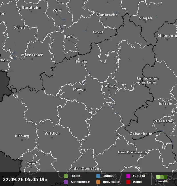Screen dimensions: 177x186
Task: Click the Köln city marker
Action: point(57,15)
